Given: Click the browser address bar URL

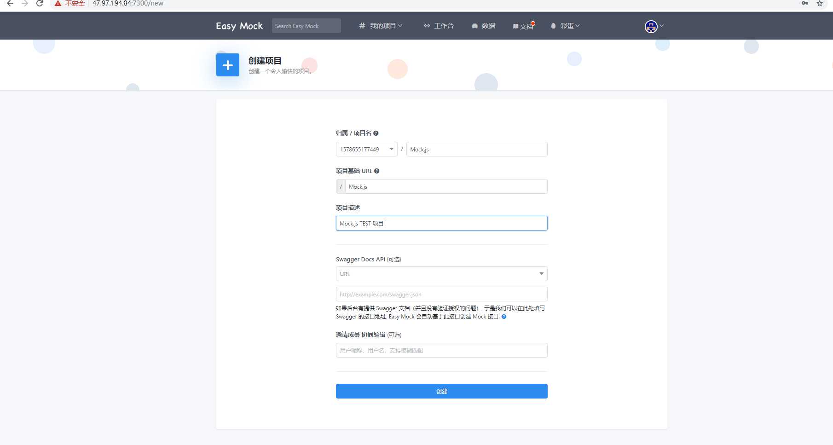Looking at the screenshot, I should (128, 3).
